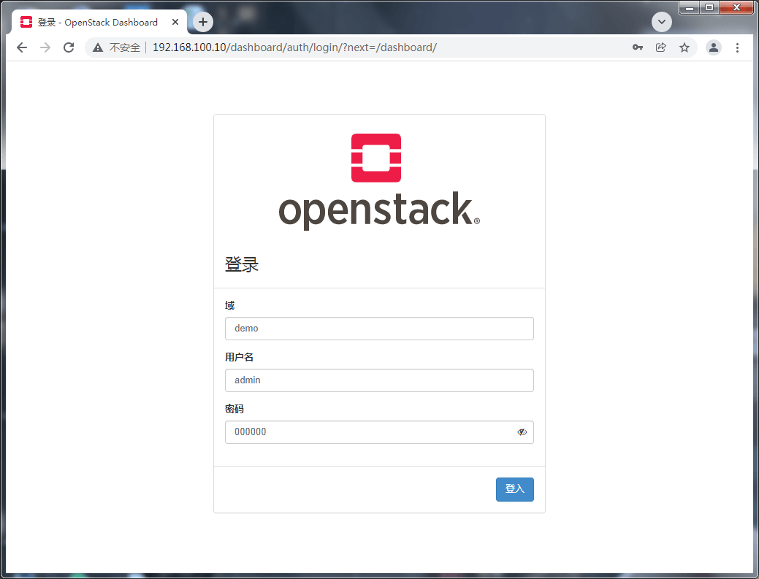Click the OpenStack favicon on the tab
The width and height of the screenshot is (759, 579).
(x=26, y=22)
